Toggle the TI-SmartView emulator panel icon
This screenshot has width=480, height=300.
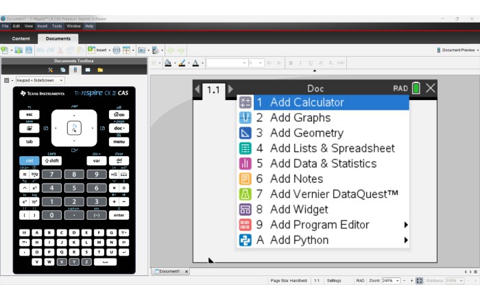point(75,70)
